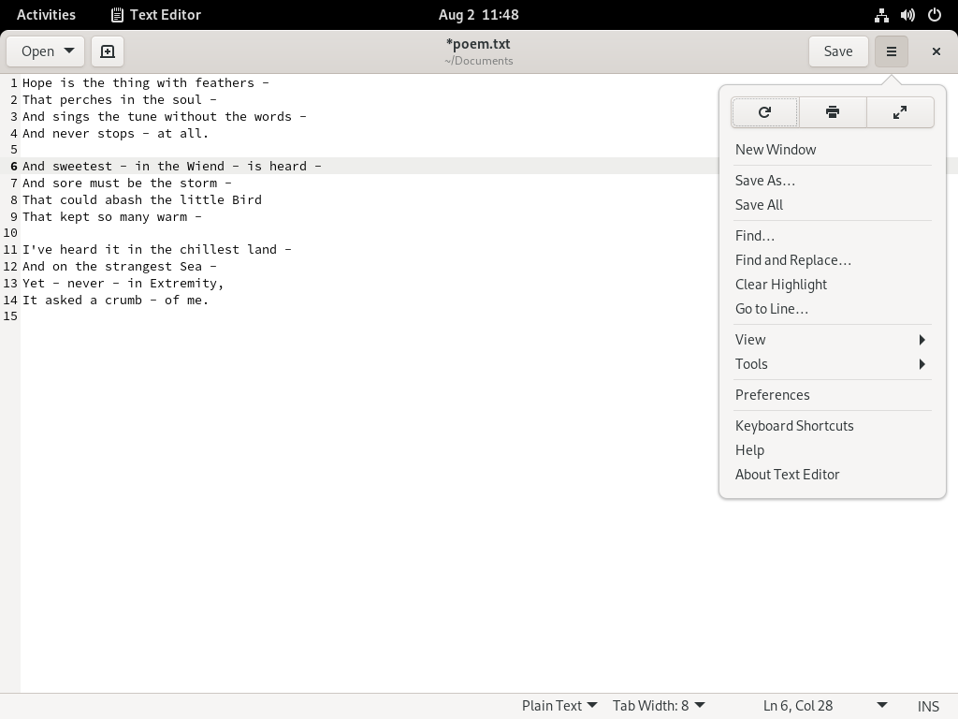Click the line "It asked a crumb – of me."
The image size is (958, 719).
click(115, 300)
